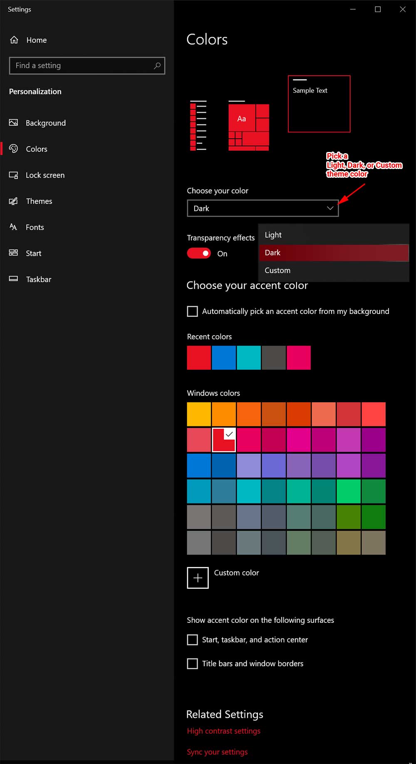Choose the first gray swatch in the bottom row

pos(199,543)
